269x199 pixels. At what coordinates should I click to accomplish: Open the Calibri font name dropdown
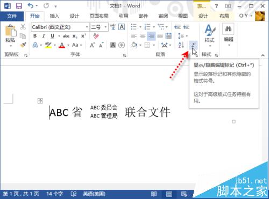tap(87, 27)
